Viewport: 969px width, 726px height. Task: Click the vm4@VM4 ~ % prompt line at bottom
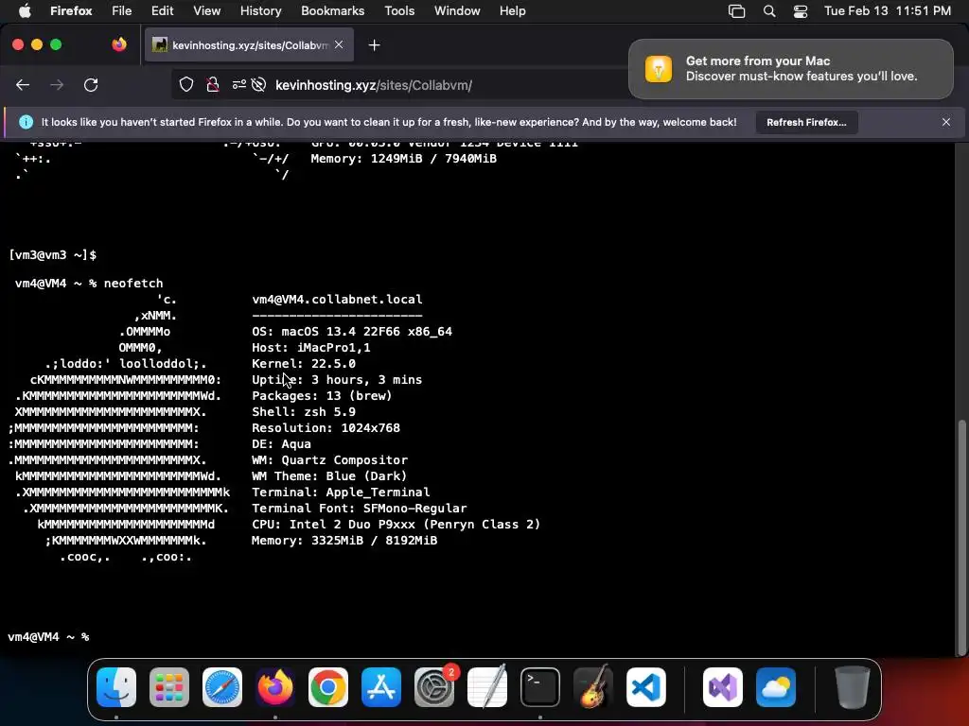[49, 637]
